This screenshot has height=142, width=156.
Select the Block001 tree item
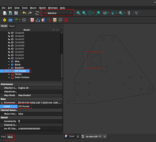click(x=19, y=68)
